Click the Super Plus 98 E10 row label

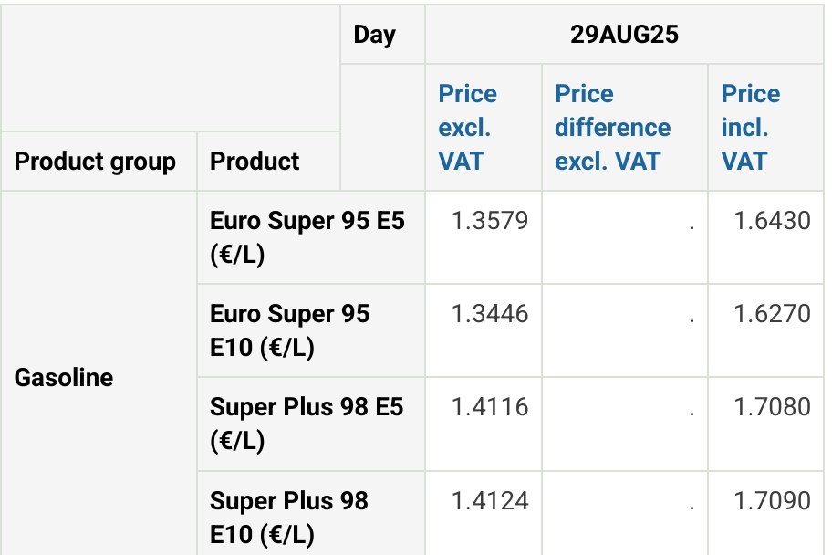289,517
